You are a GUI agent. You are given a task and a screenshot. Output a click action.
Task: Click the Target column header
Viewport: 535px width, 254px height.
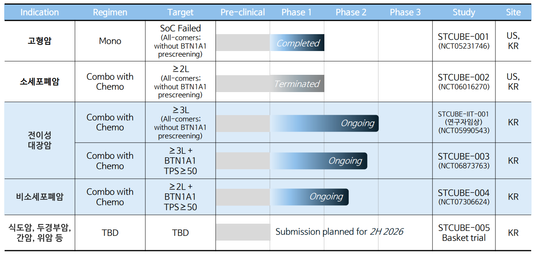[180, 12]
